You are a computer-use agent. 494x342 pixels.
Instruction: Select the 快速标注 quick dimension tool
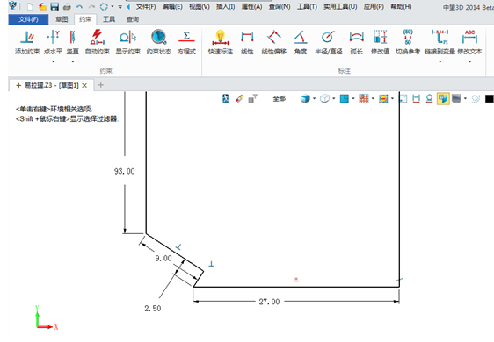tap(221, 42)
